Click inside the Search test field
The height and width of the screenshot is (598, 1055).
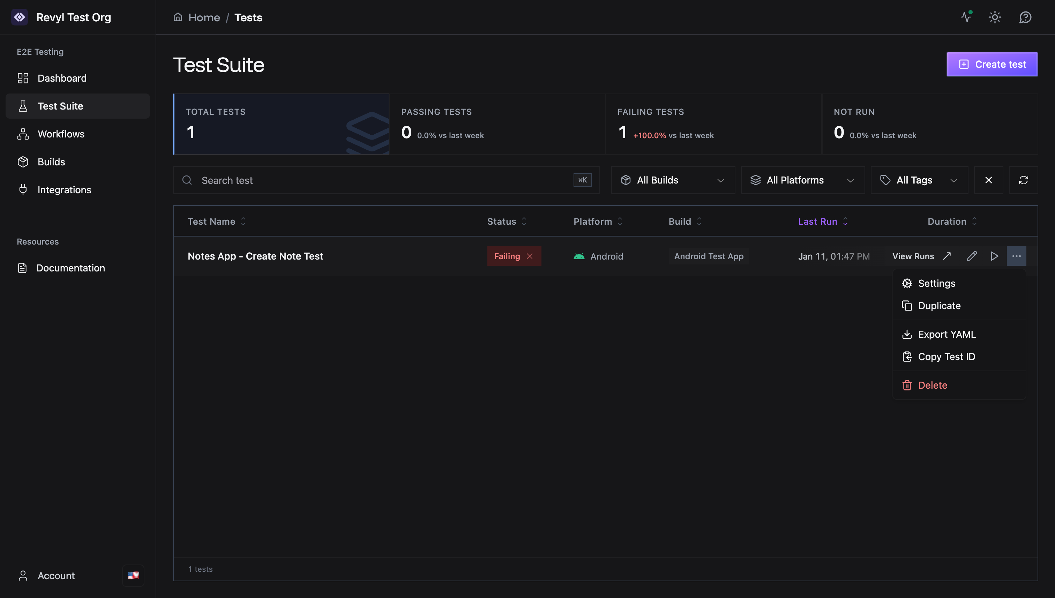[x=369, y=180]
